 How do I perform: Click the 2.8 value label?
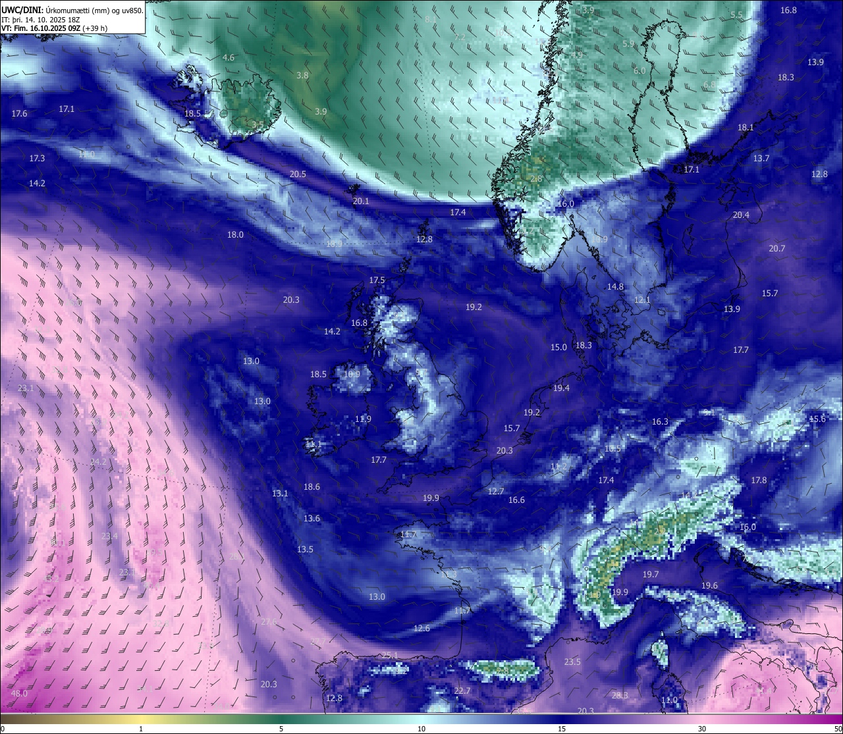536,178
